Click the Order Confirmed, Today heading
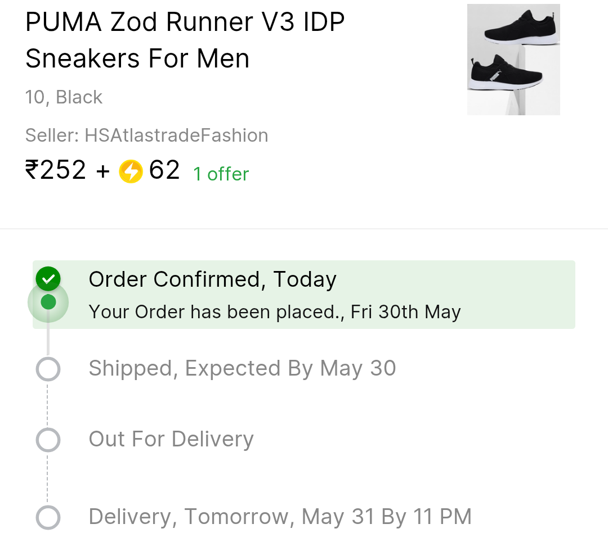Screen dimensions: 608x551 click(212, 279)
